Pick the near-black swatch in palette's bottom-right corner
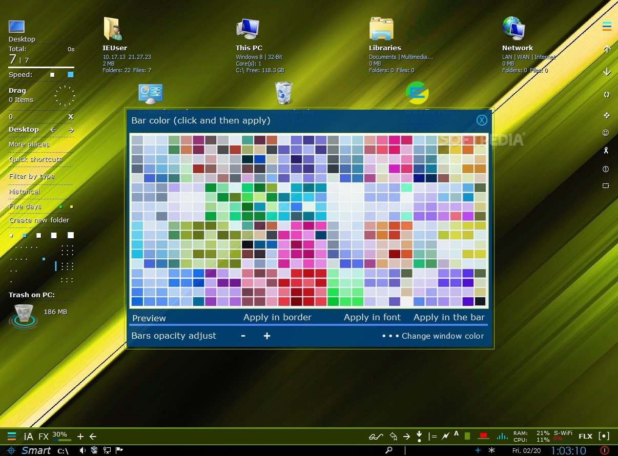The height and width of the screenshot is (456, 618). click(x=480, y=301)
